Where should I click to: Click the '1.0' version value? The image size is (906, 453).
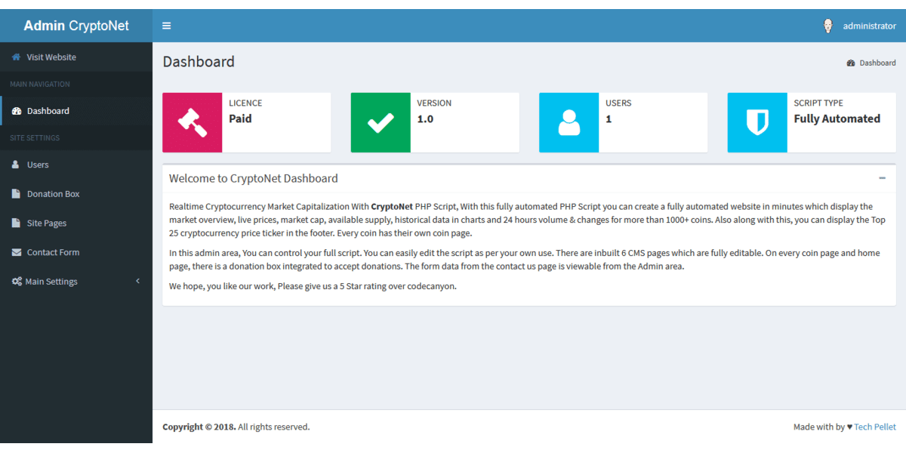(425, 119)
